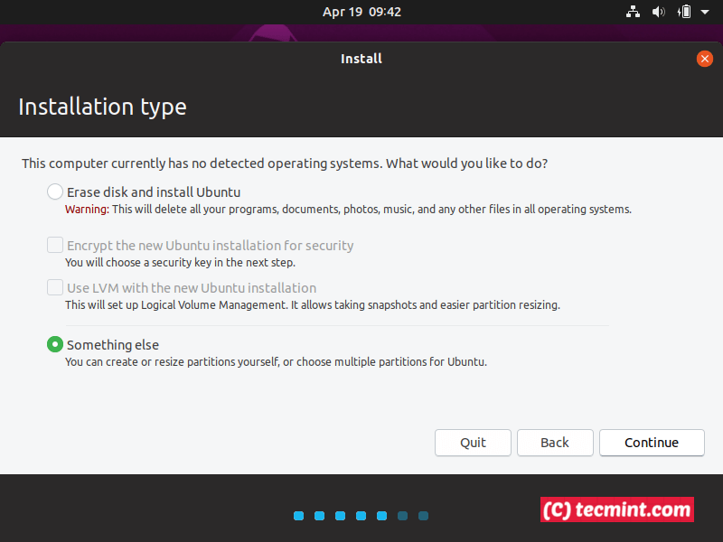Click the third installer progress dot
The image size is (723, 542).
tap(341, 516)
